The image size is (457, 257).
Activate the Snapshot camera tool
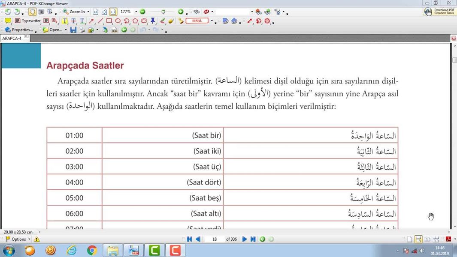[x=41, y=12]
